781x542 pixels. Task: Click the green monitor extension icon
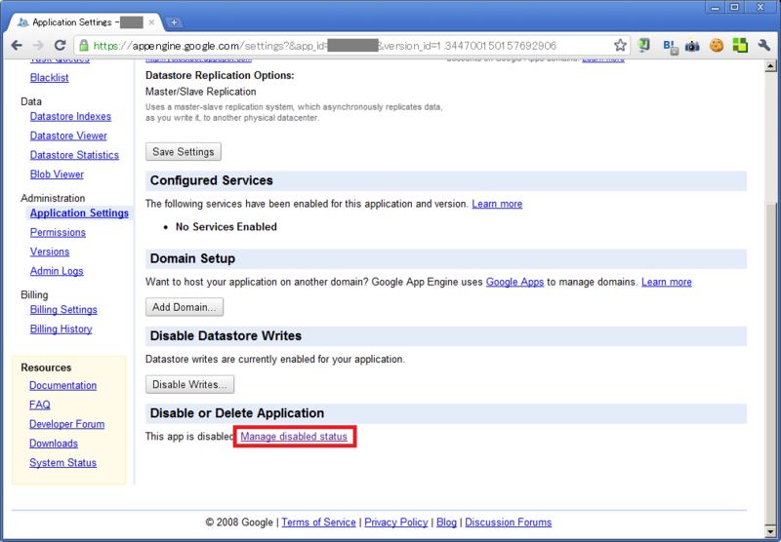[644, 45]
